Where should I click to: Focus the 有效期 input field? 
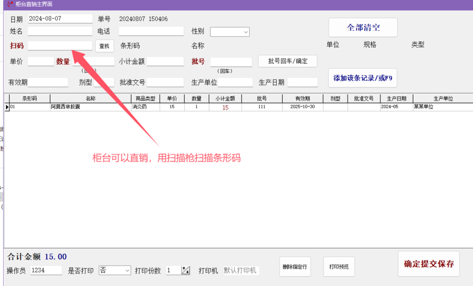[48, 82]
